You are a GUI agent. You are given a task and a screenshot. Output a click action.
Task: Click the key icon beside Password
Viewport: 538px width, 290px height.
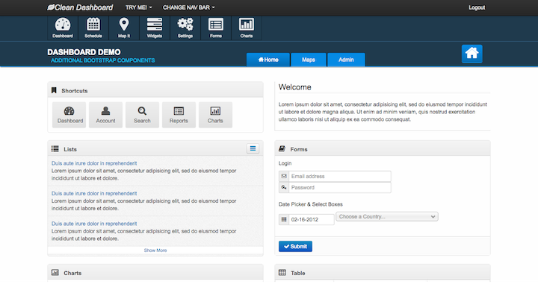pos(284,187)
